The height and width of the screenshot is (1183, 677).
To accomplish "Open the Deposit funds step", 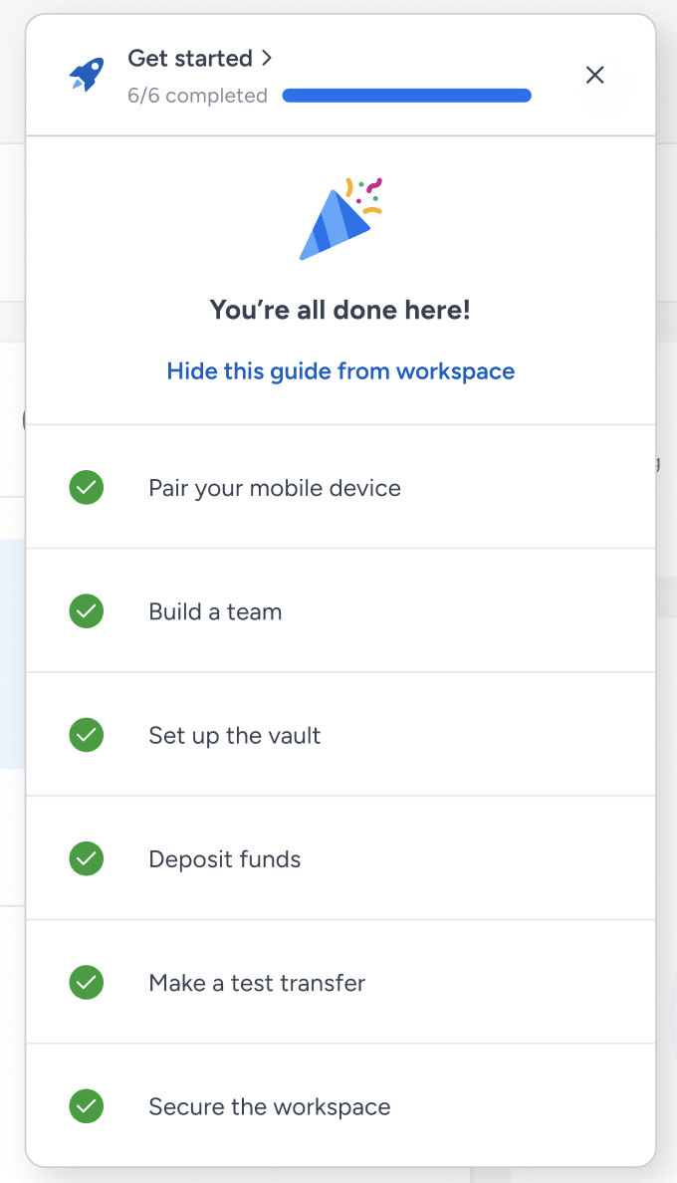I will coord(225,859).
